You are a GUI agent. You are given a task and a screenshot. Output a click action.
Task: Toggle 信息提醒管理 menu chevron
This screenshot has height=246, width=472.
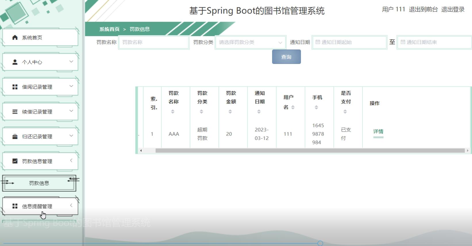coord(71,206)
